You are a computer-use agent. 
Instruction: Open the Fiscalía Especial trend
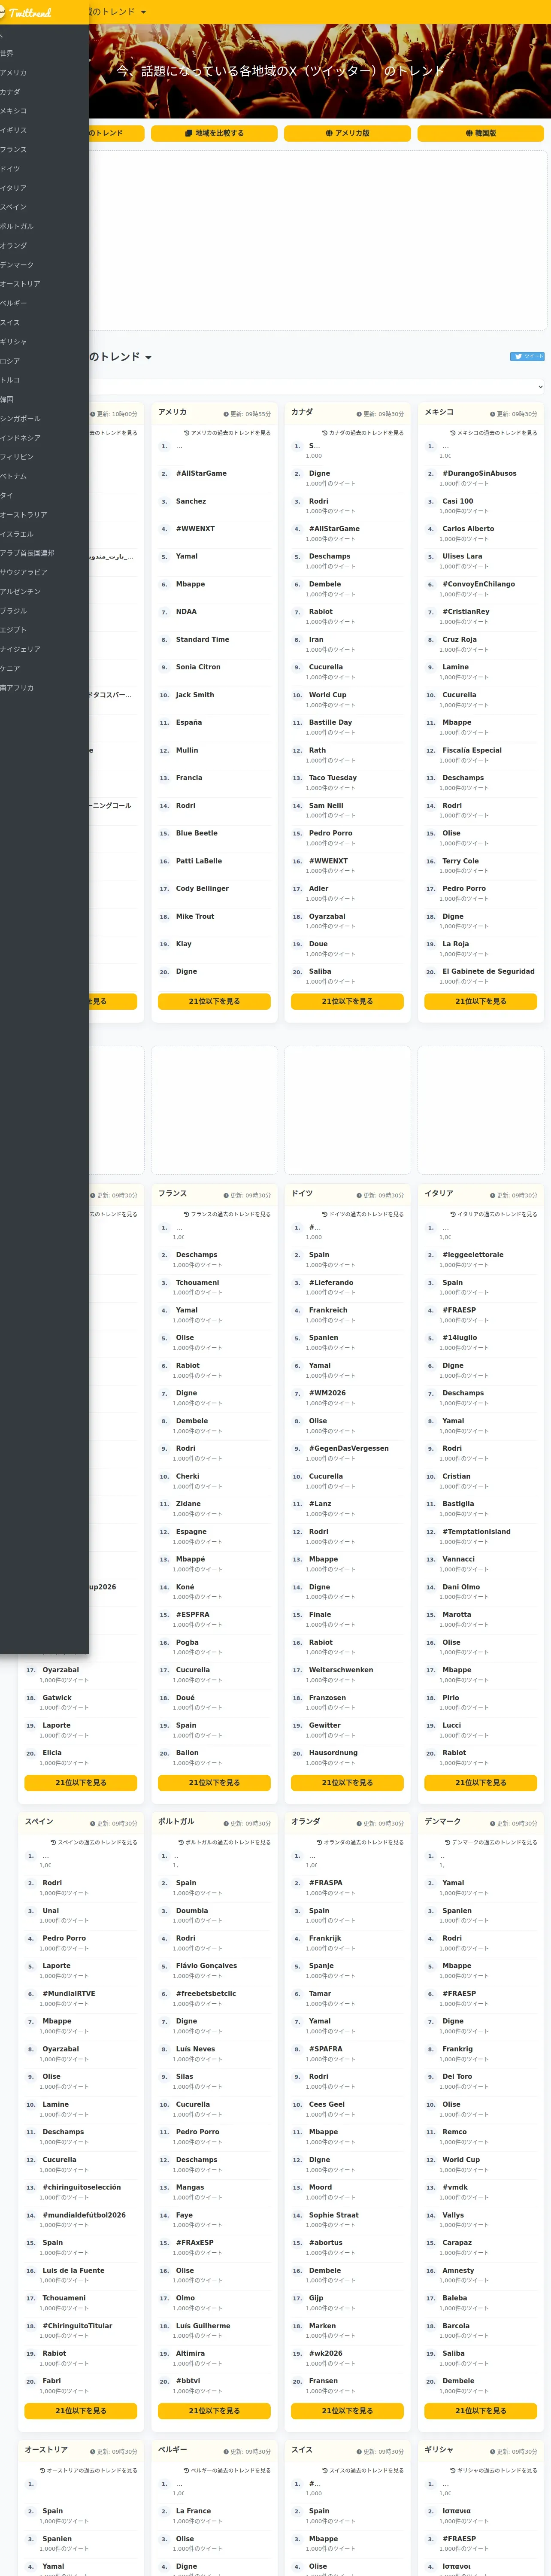(472, 750)
